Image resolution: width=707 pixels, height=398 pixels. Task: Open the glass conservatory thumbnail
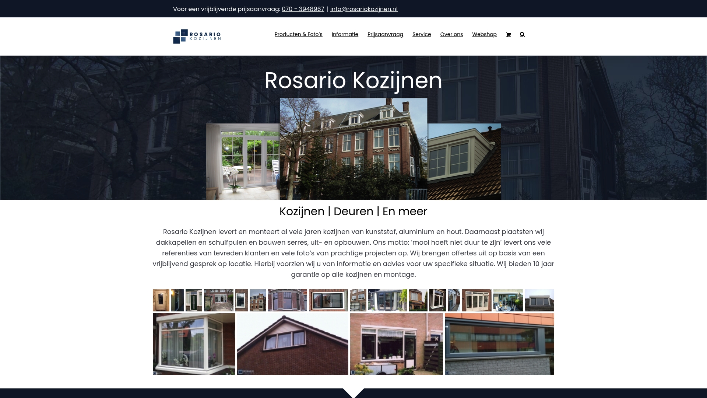(x=388, y=300)
